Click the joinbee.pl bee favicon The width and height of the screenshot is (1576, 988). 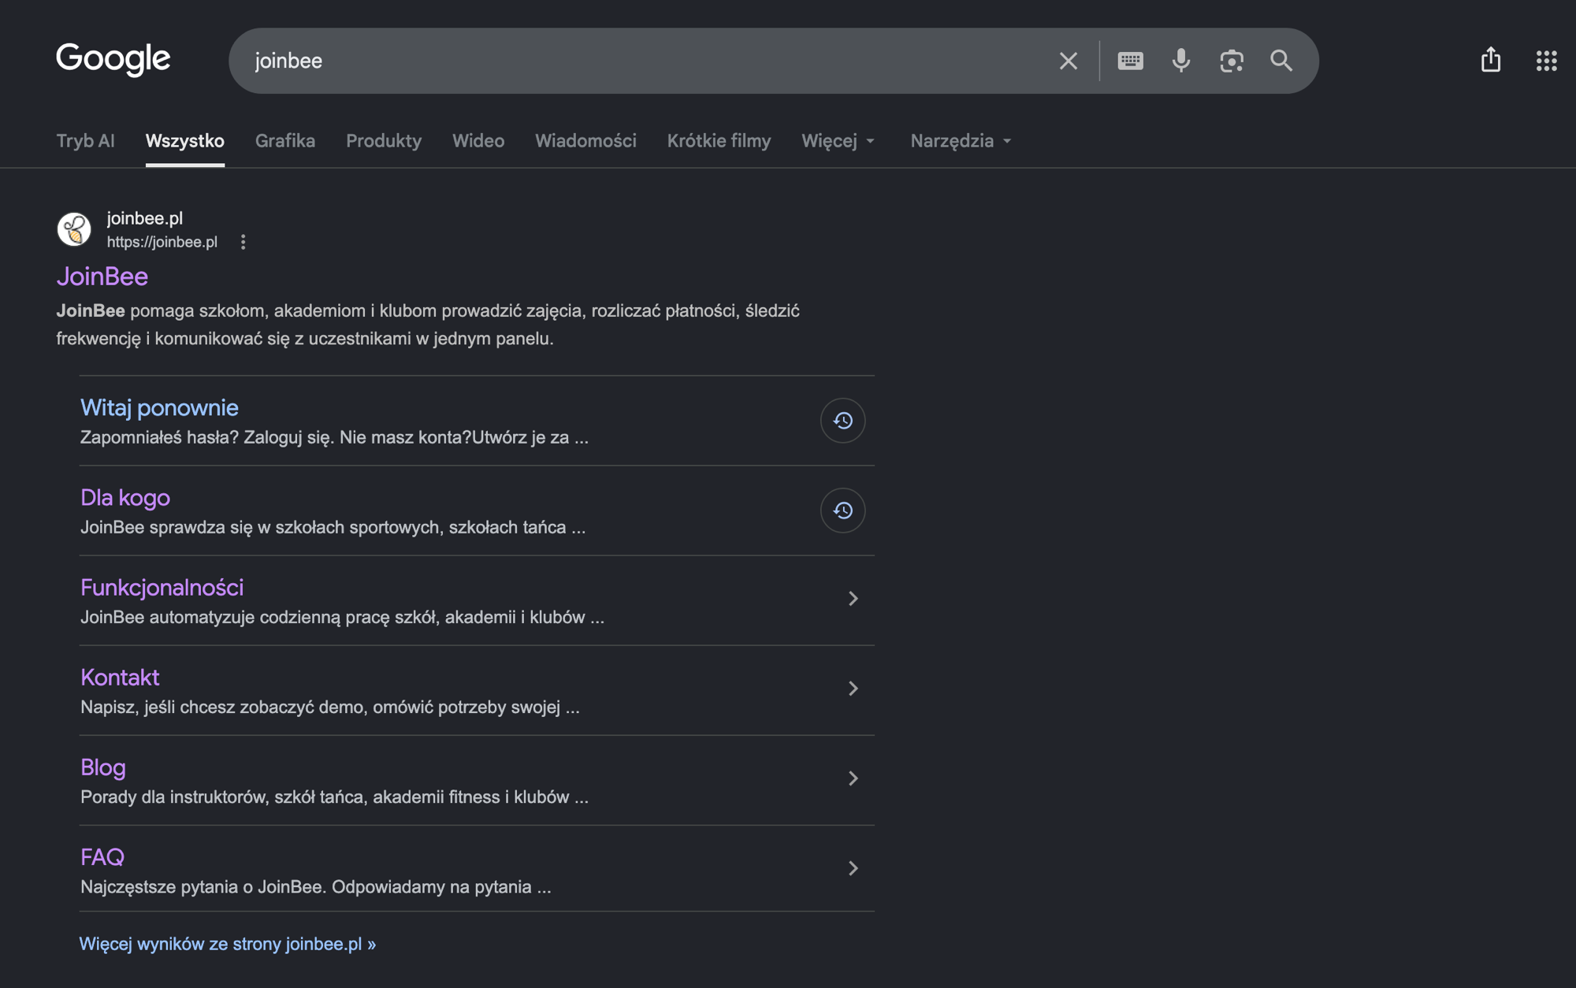[74, 229]
